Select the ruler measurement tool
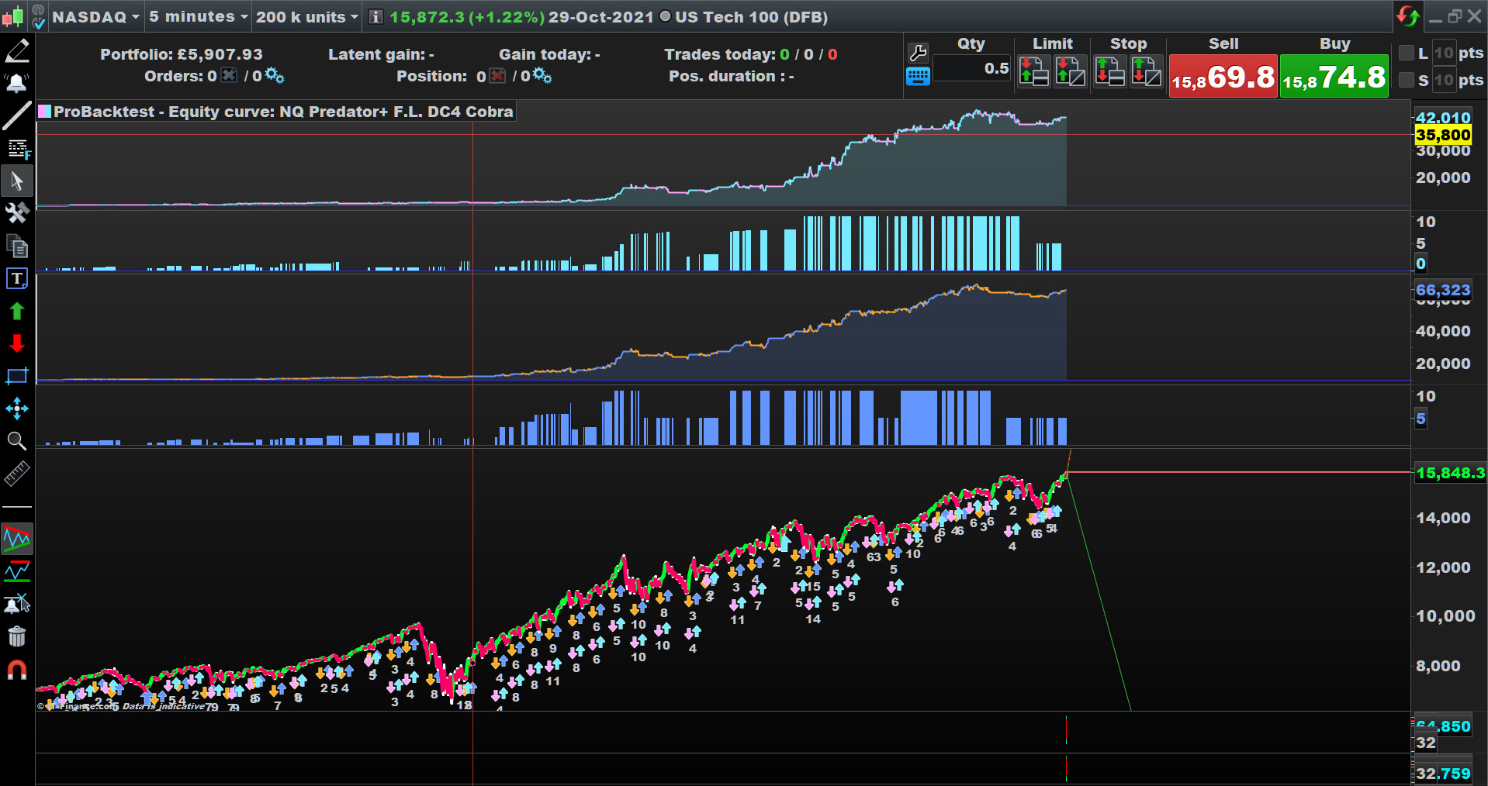Screen dimensions: 1488x786 [x=17, y=474]
